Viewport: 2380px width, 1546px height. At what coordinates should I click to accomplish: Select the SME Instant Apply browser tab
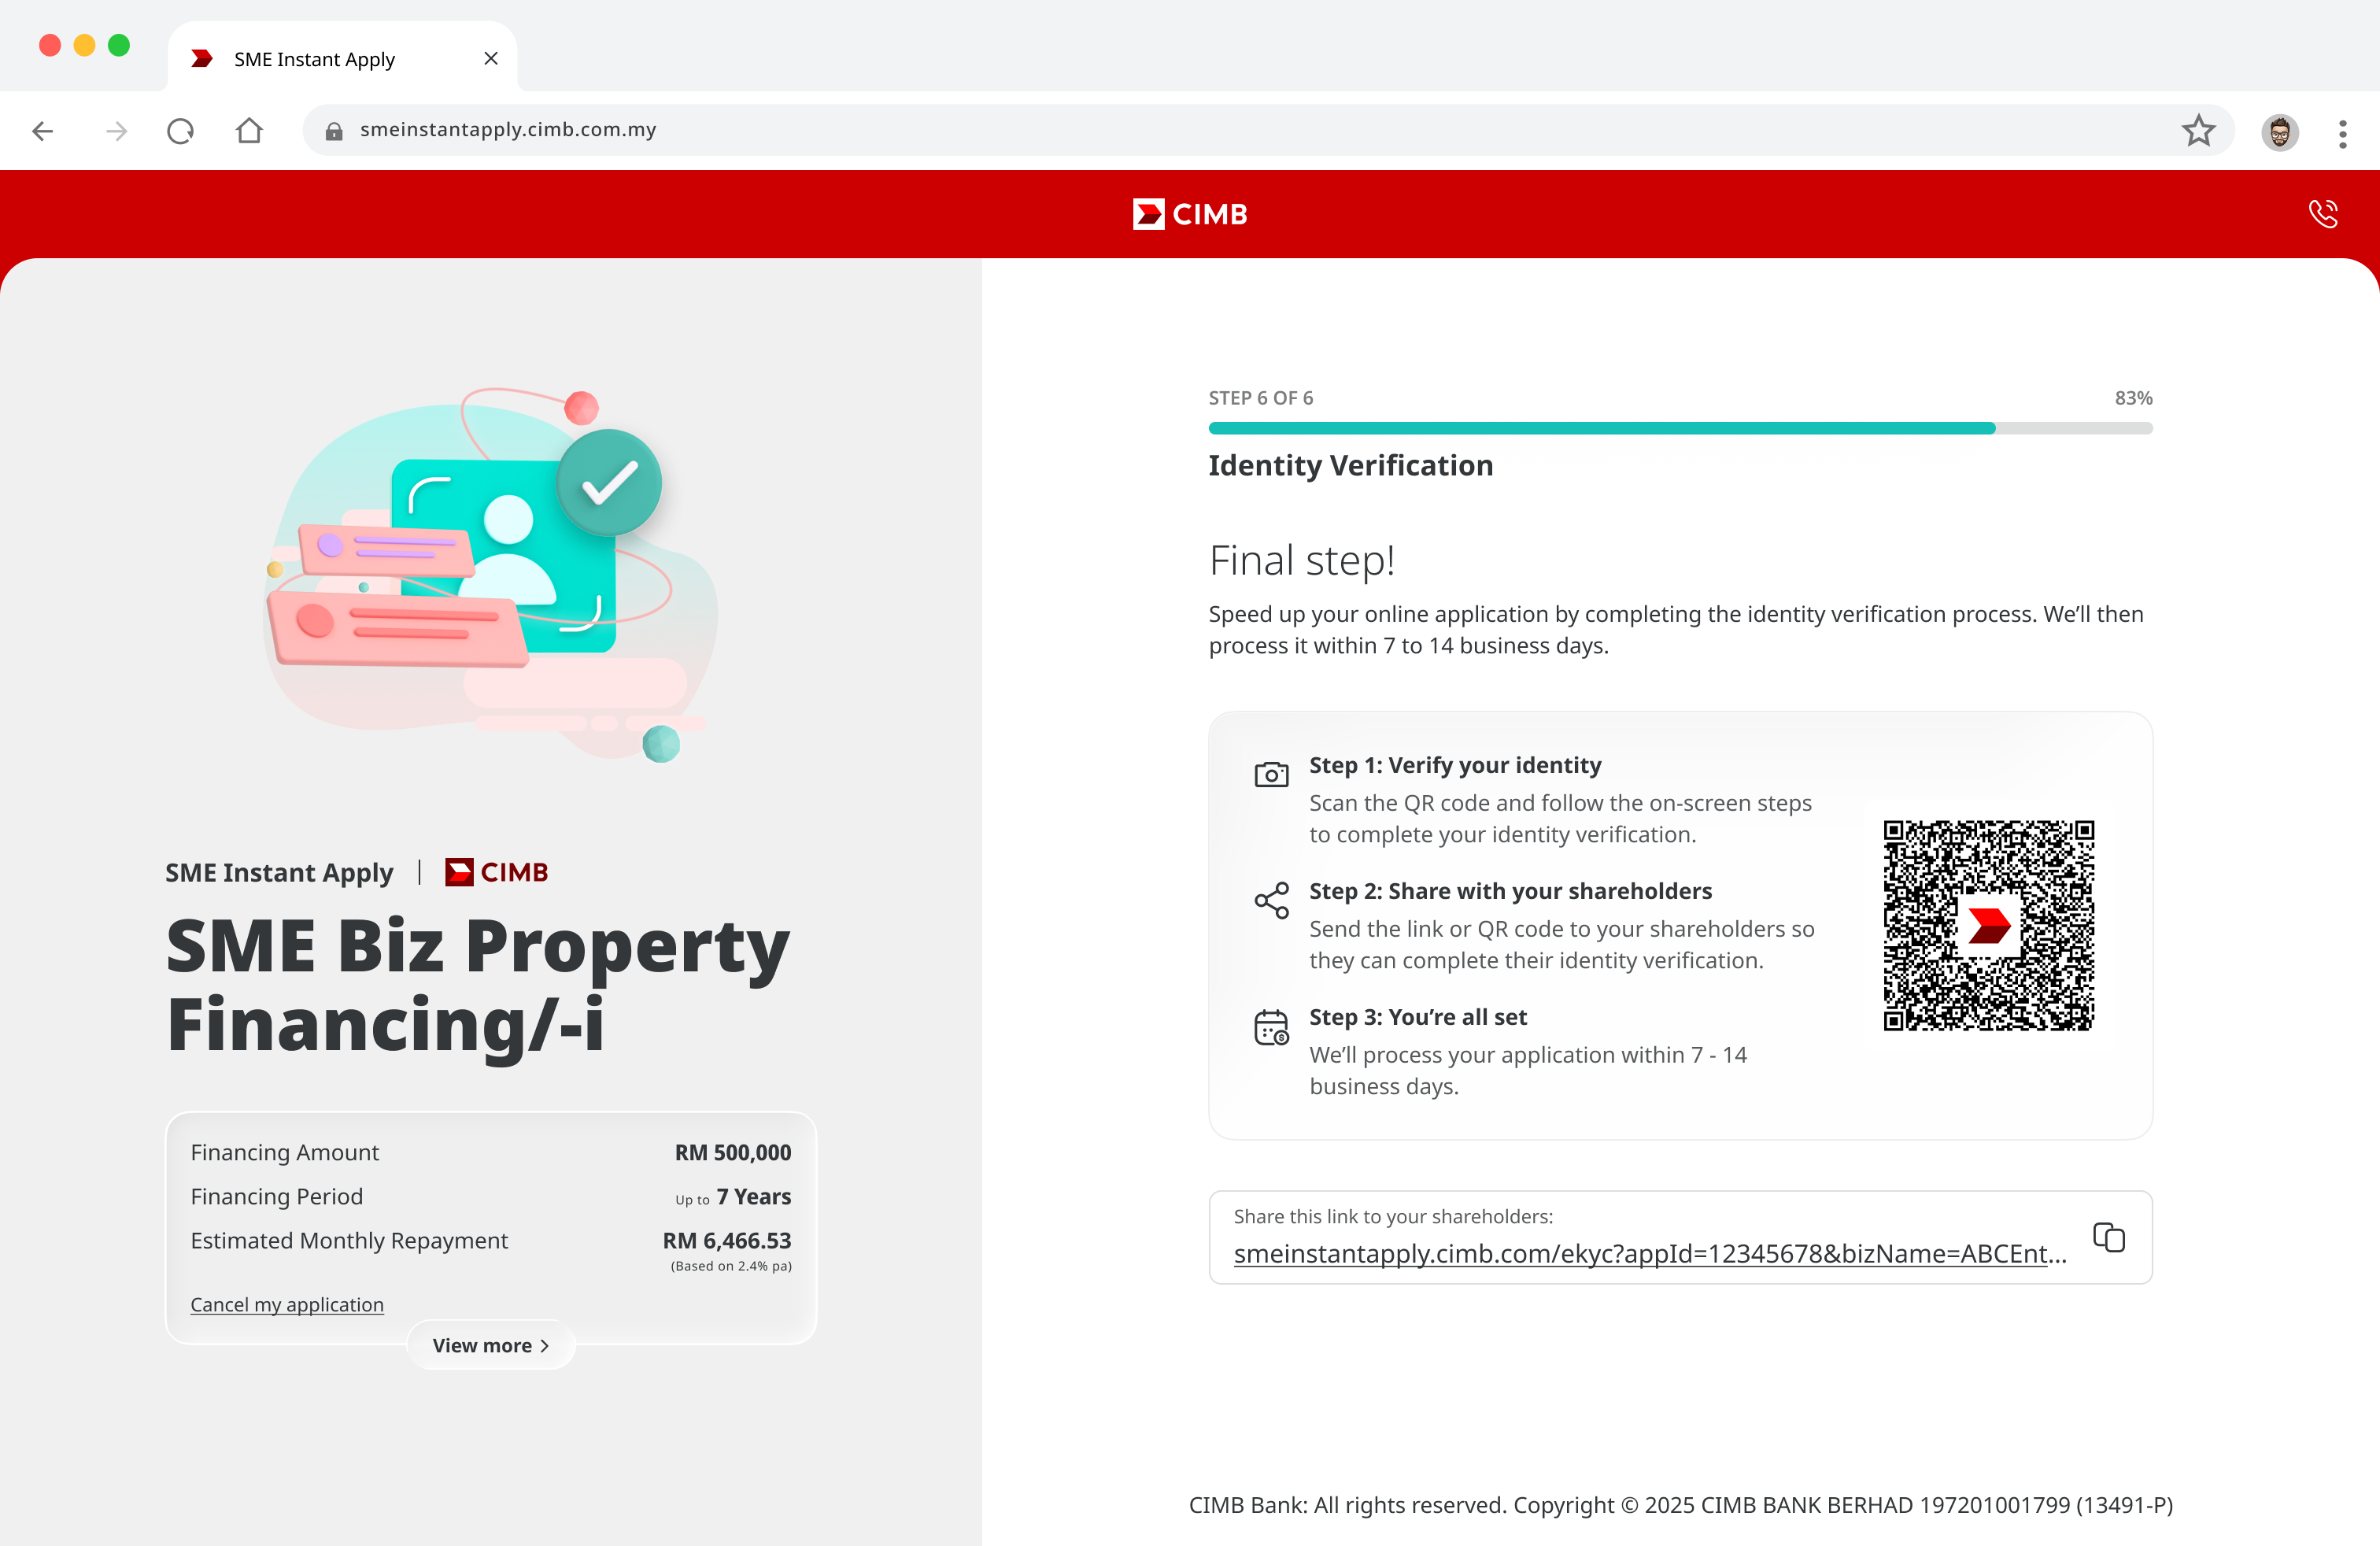pos(342,58)
